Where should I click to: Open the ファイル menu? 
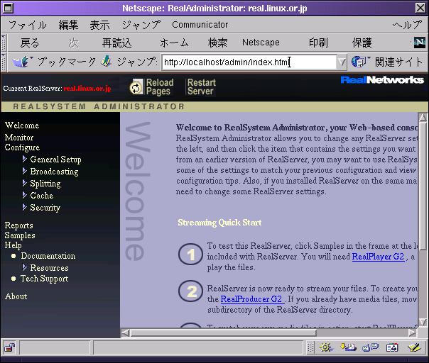click(28, 25)
